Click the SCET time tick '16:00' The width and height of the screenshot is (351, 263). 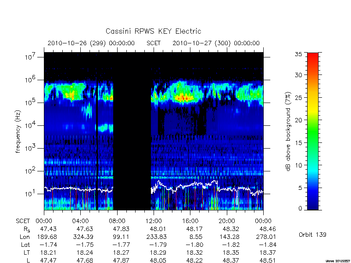coord(190,221)
